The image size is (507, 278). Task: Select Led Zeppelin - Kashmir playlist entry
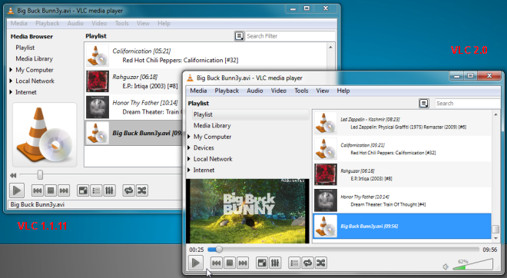402,123
